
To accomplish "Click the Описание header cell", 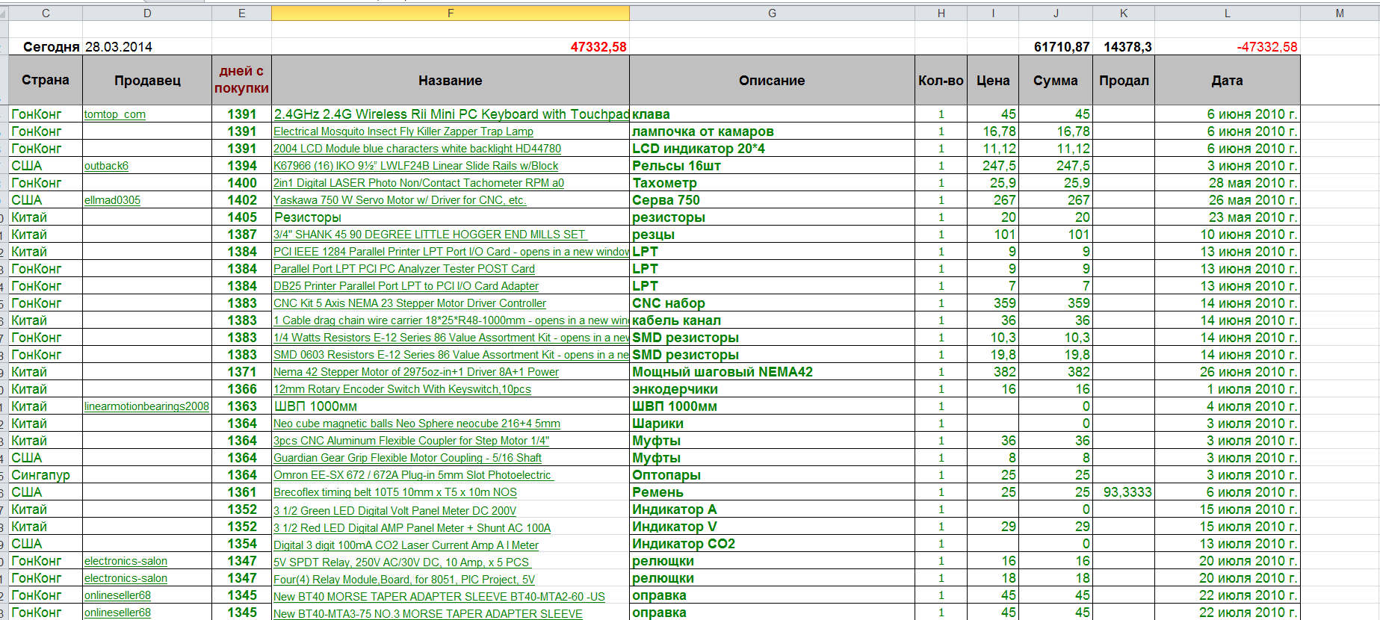I will pos(772,81).
